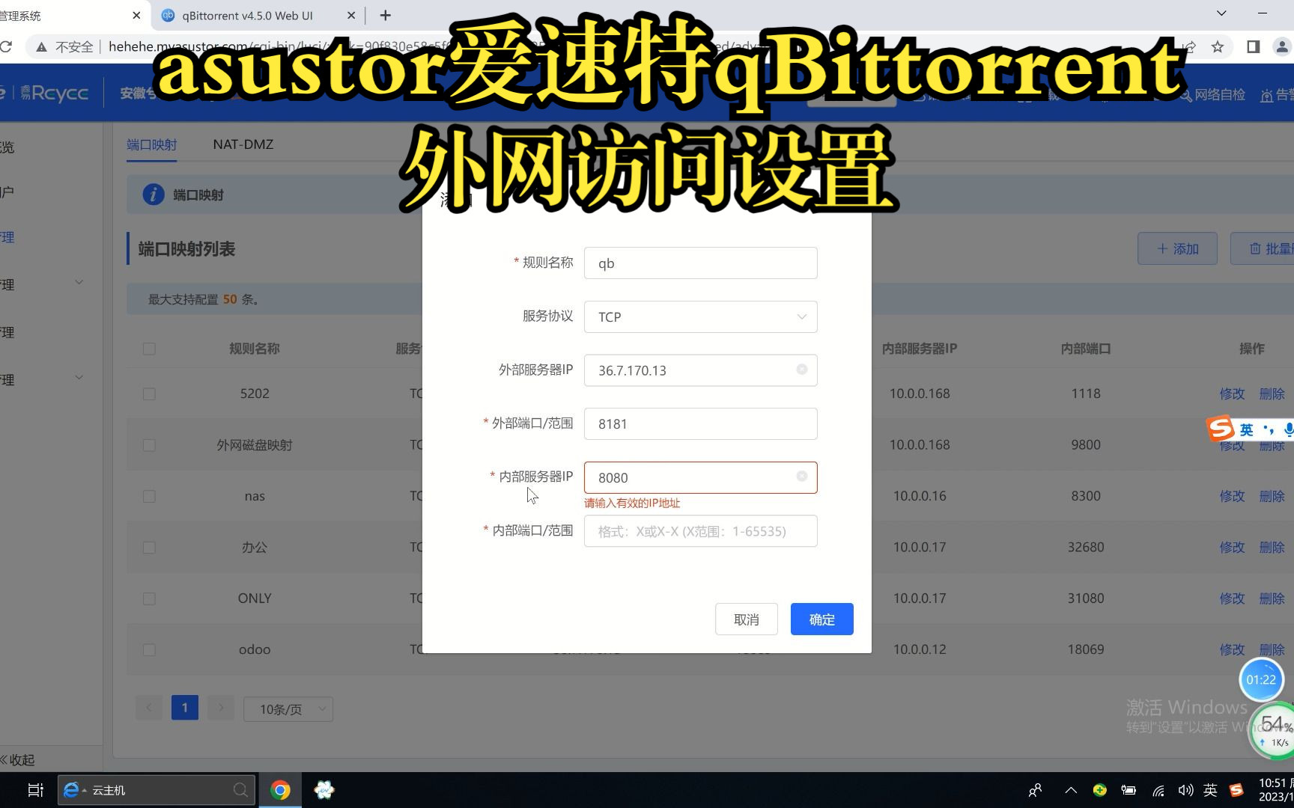Switch to the 端口映射 tab

pos(151,144)
